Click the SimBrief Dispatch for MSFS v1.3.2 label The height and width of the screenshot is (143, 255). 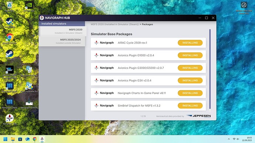click(x=139, y=105)
